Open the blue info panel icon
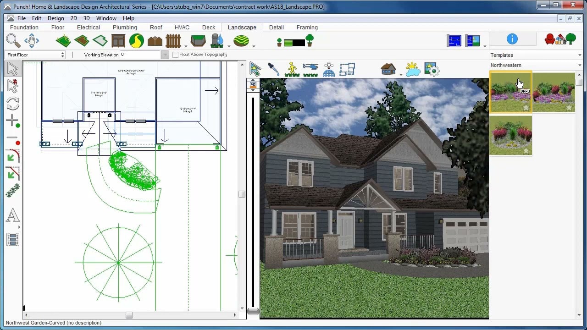This screenshot has height=330, width=587. click(512, 39)
